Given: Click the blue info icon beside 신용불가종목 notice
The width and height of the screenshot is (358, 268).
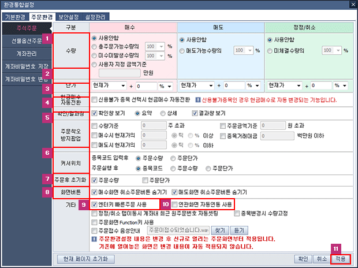Looking at the screenshot, I should (x=198, y=100).
